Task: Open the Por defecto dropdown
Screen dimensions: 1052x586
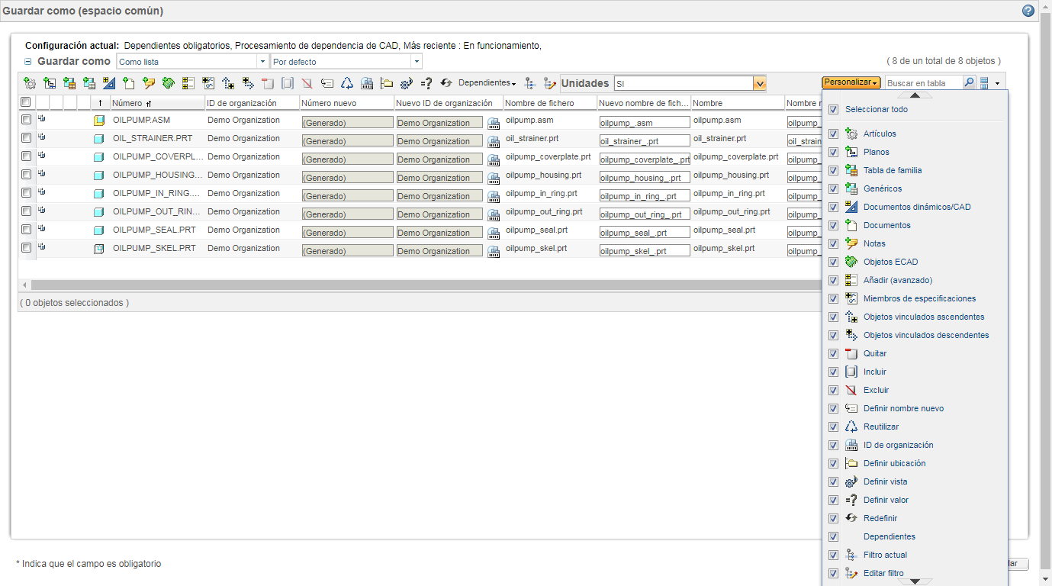Action: pos(417,62)
